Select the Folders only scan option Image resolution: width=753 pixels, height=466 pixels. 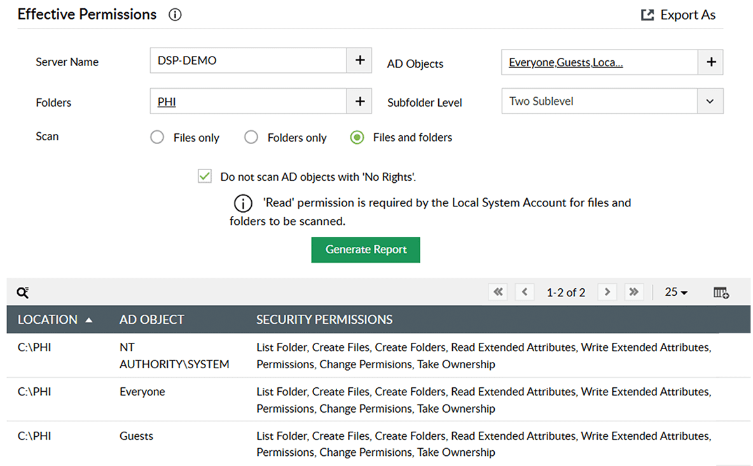point(251,138)
